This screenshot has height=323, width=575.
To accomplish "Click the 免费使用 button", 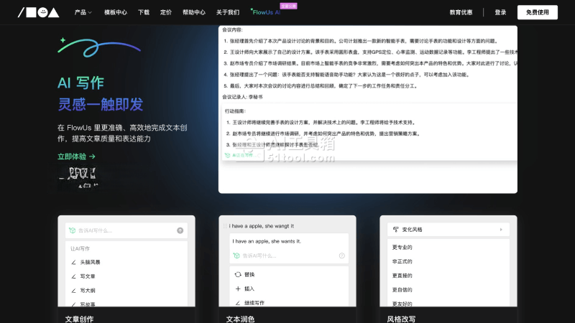I will [536, 12].
